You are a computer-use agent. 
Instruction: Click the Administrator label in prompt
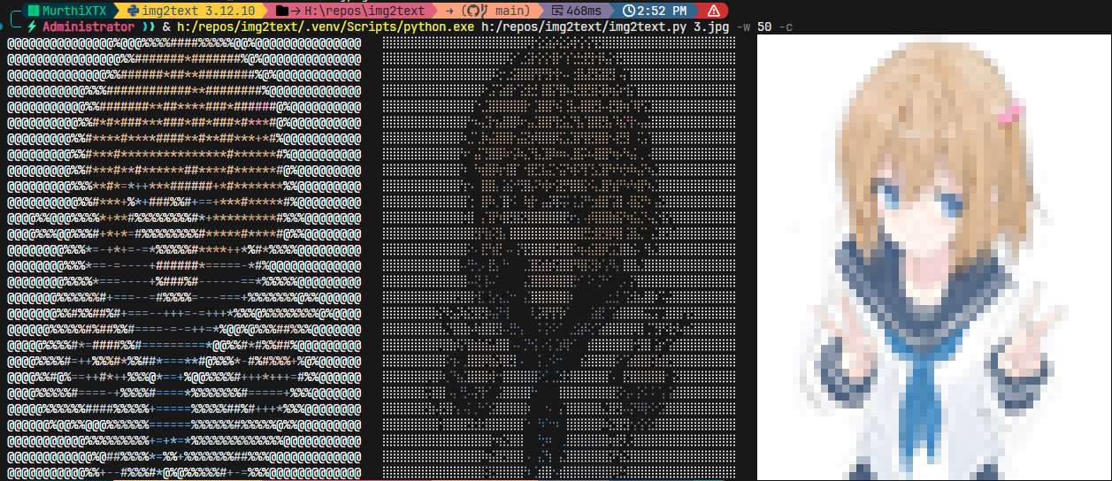click(x=88, y=27)
